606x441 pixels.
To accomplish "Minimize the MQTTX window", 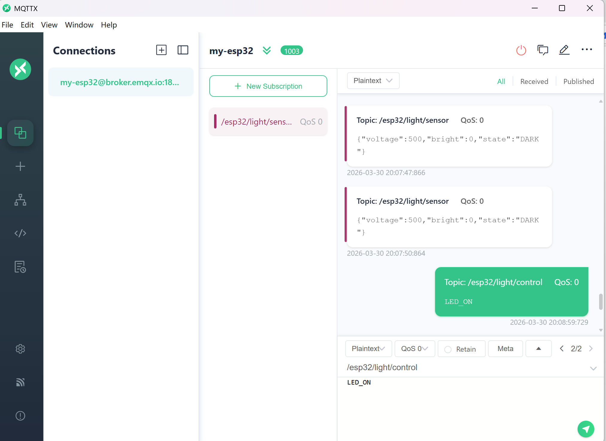I will [x=535, y=8].
